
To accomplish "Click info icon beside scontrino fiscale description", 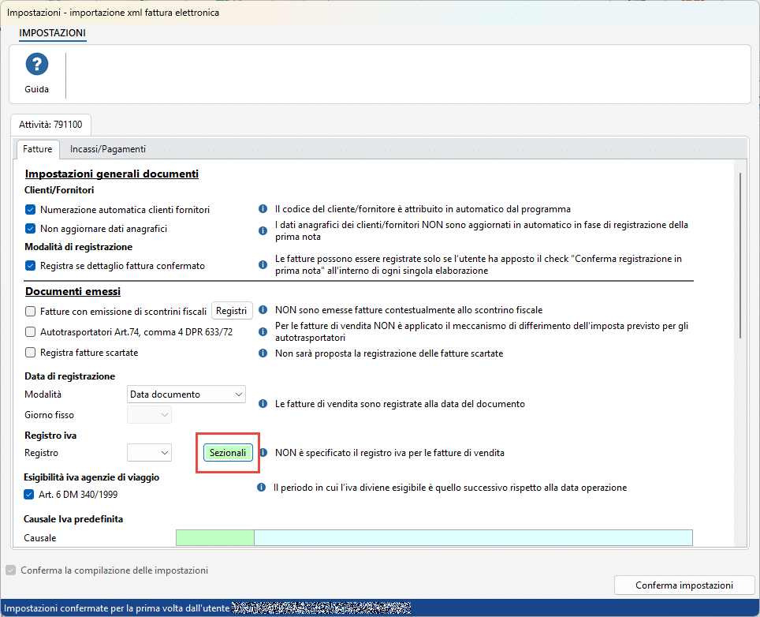I will 263,309.
